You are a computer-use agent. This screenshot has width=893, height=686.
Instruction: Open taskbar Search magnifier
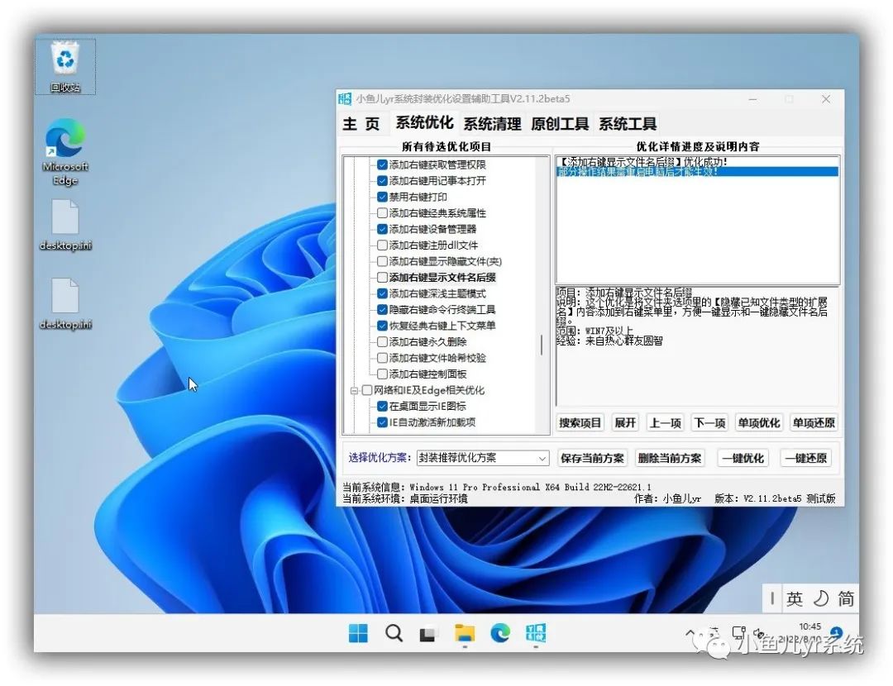pyautogui.click(x=394, y=633)
